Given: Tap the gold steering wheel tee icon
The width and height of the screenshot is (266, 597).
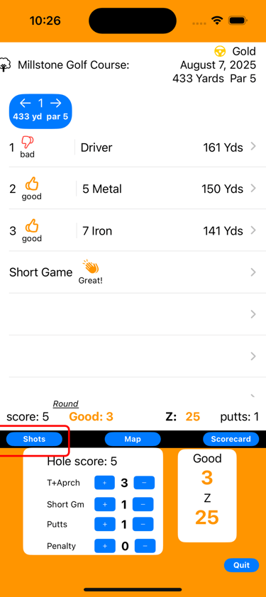Looking at the screenshot, I should [219, 51].
